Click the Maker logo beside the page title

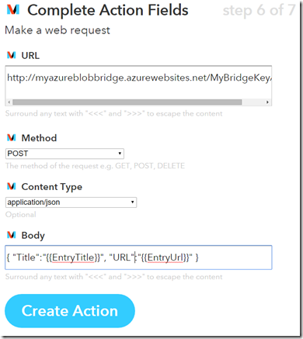tap(13, 9)
